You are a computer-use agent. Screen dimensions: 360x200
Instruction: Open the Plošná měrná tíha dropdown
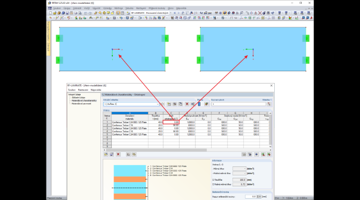[239, 173]
